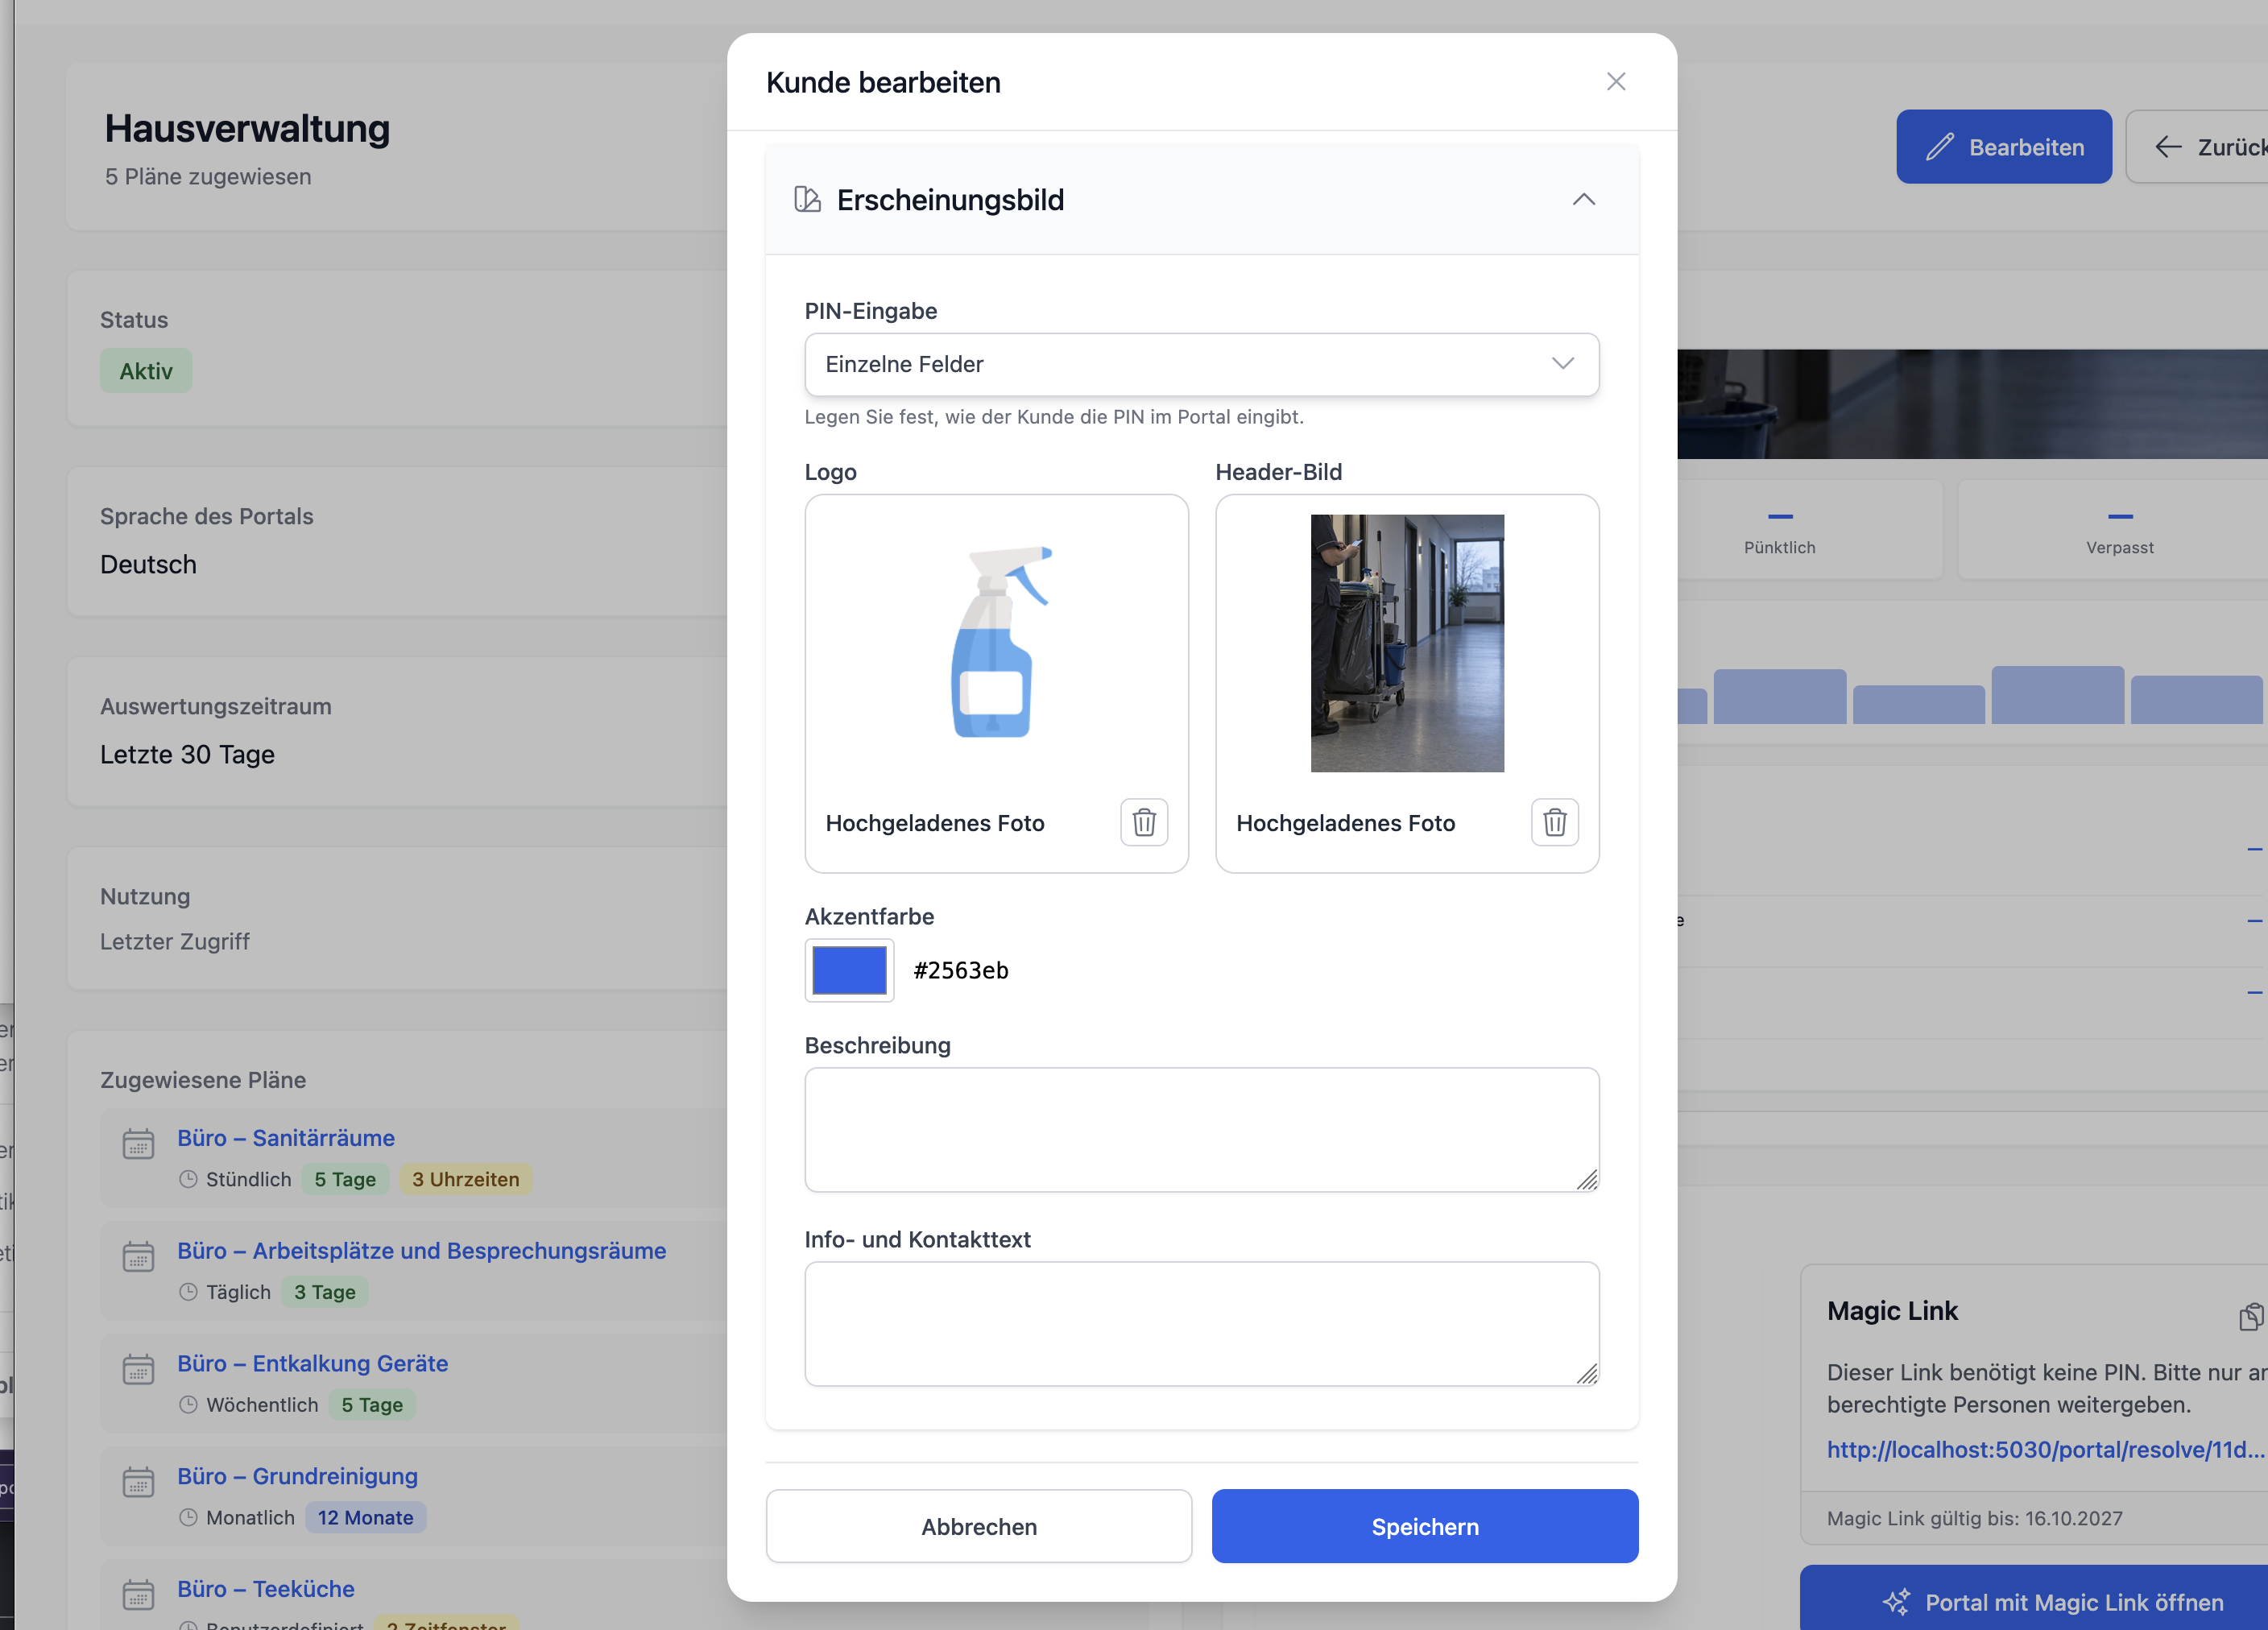2268x1630 pixels.
Task: Click the Speichern button
Action: (x=1424, y=1526)
